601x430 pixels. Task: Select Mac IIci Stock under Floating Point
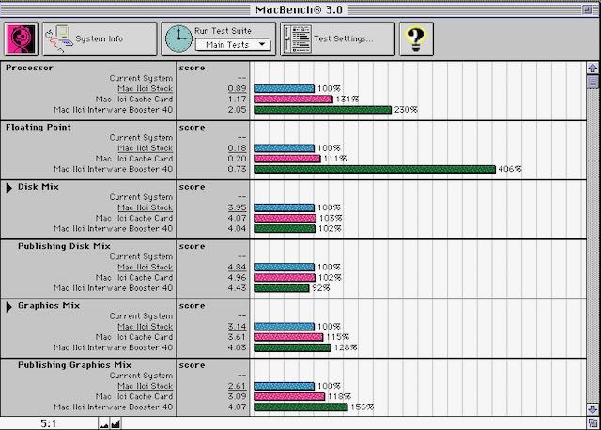tap(145, 148)
